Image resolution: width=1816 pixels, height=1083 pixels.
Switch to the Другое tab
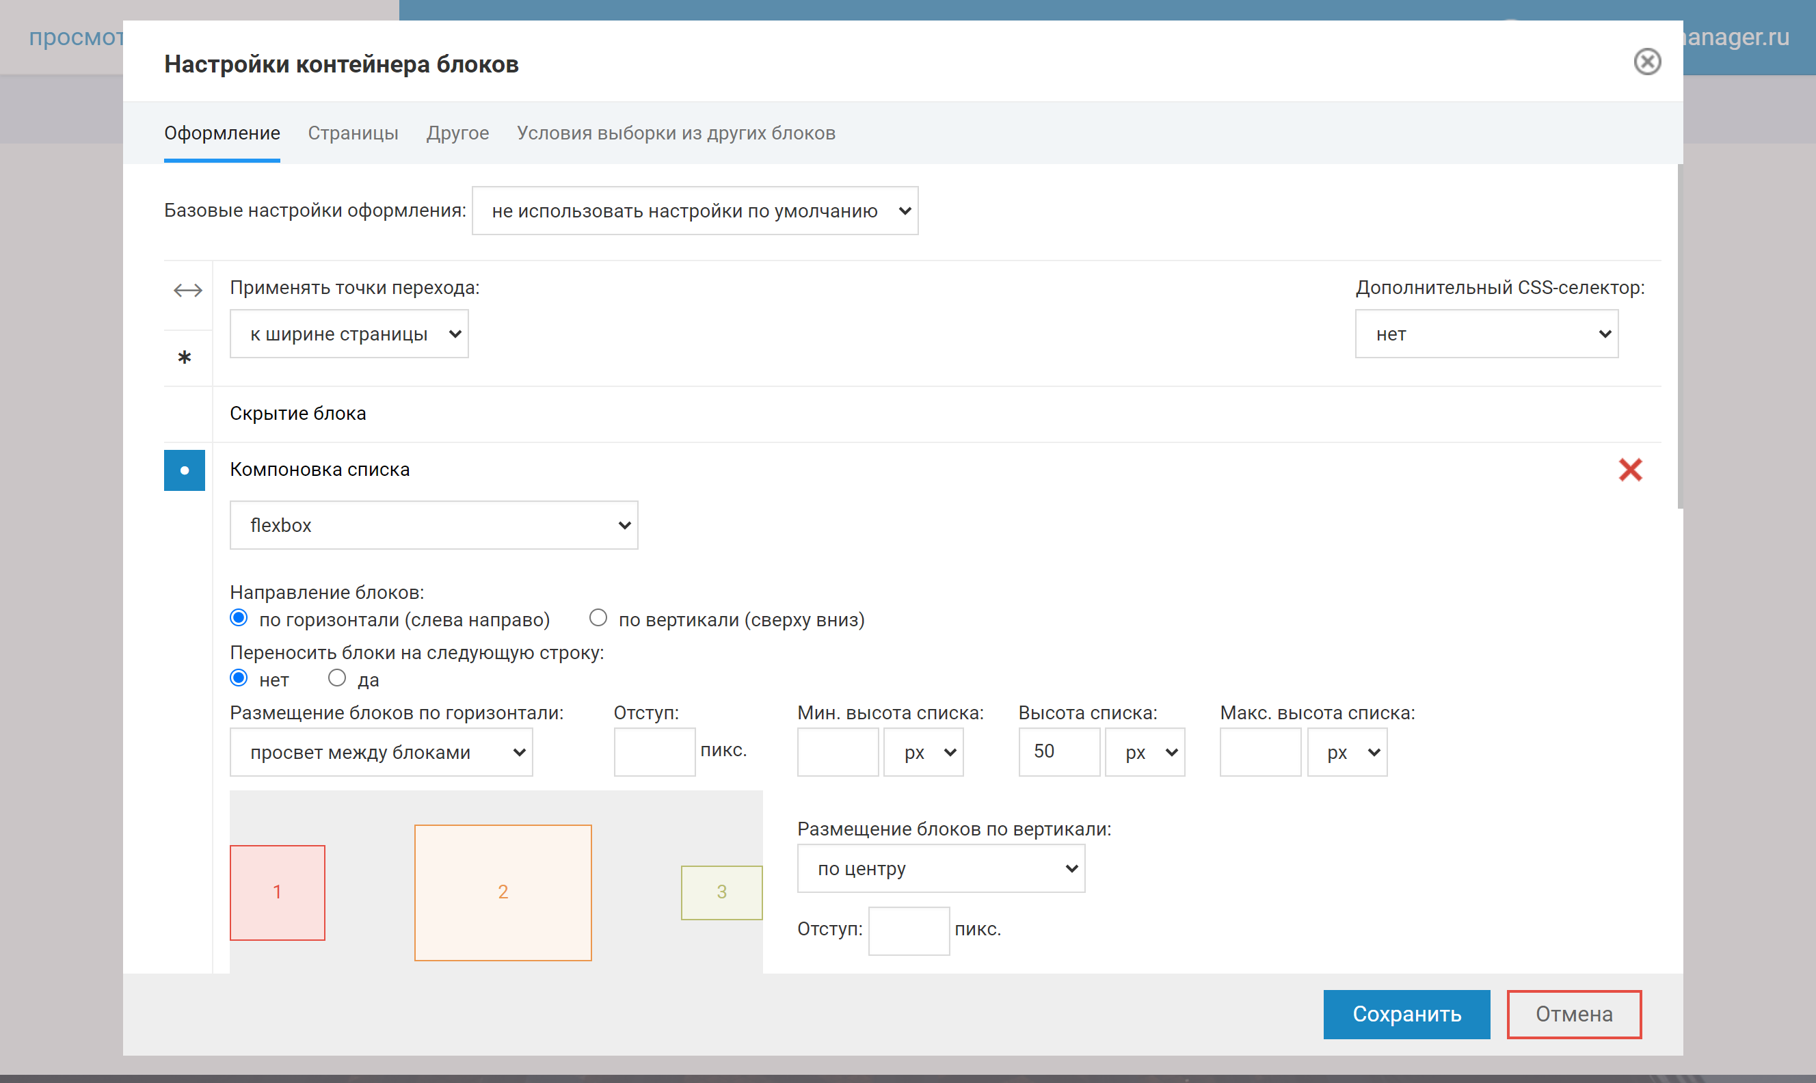457,133
